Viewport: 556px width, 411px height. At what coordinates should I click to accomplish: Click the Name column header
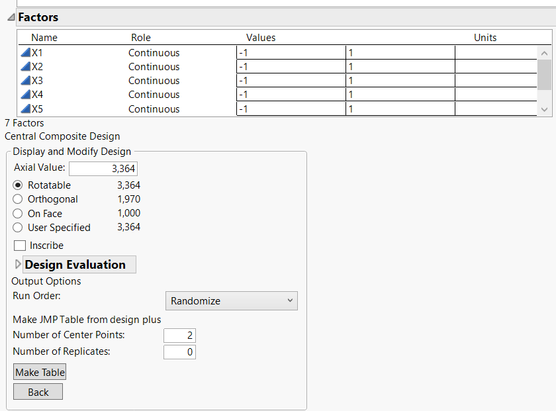tap(44, 38)
